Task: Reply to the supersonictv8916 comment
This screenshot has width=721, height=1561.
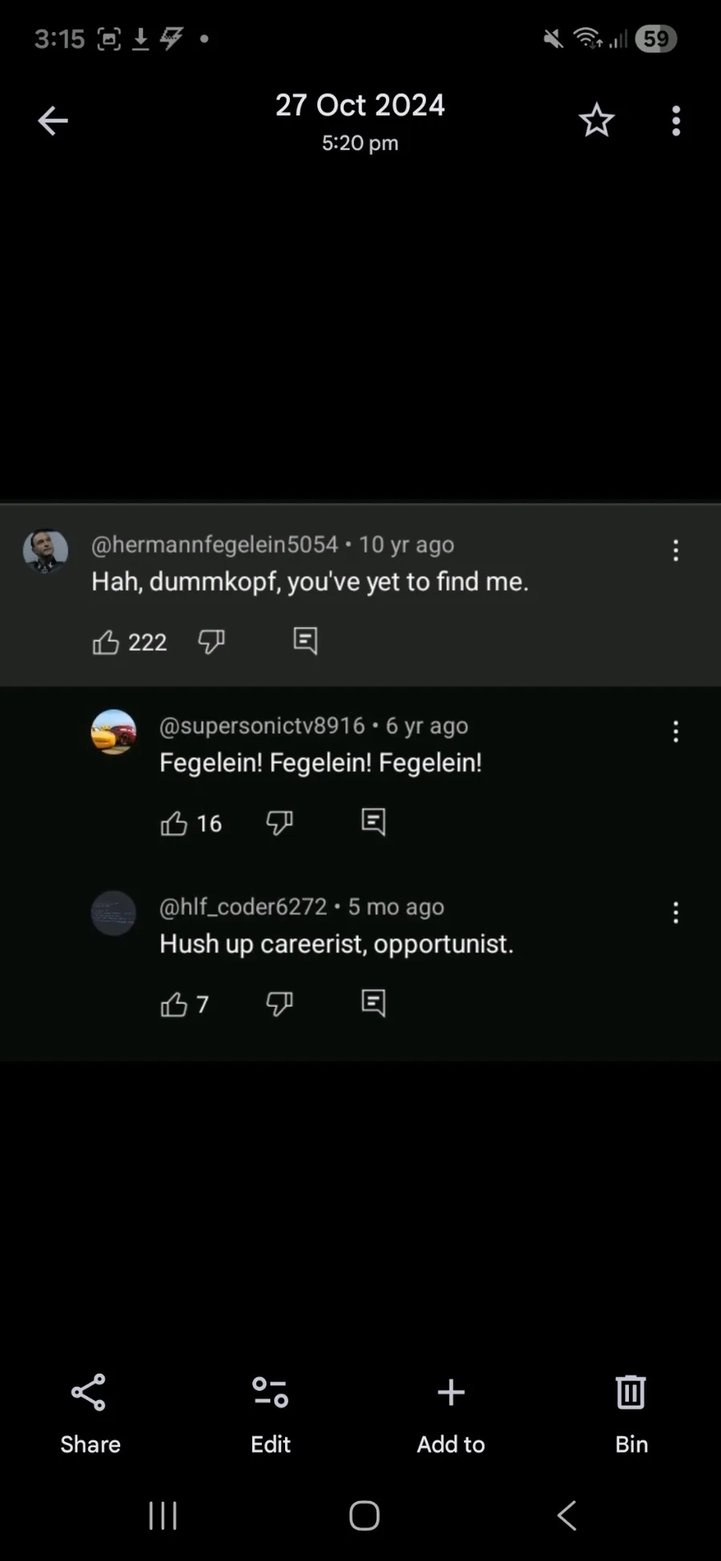Action: coord(373,821)
